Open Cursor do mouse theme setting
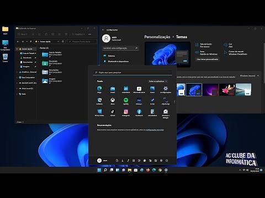 click(236, 53)
